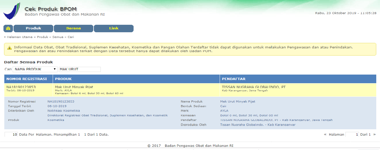Click the search field containing MAK URUT
The image size is (380, 150).
tap(80, 69)
